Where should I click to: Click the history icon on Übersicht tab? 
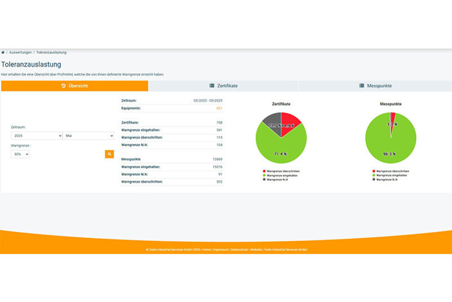click(63, 86)
